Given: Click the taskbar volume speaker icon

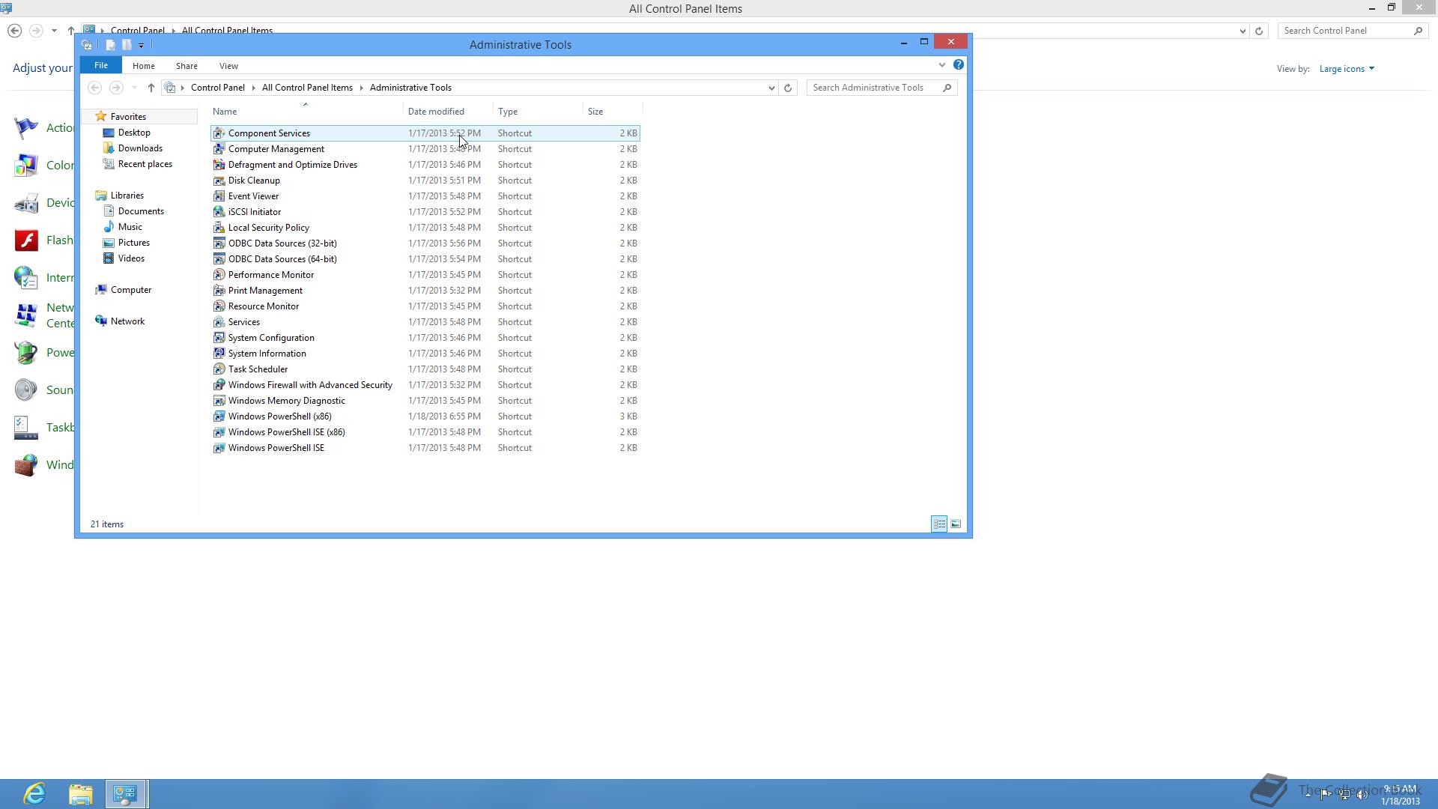Looking at the screenshot, I should [x=1362, y=795].
